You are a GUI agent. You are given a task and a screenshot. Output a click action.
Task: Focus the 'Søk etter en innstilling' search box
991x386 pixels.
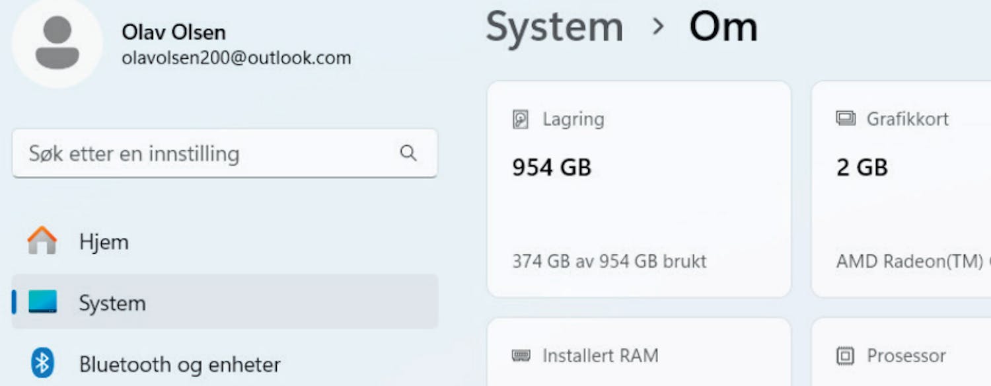[205, 154]
